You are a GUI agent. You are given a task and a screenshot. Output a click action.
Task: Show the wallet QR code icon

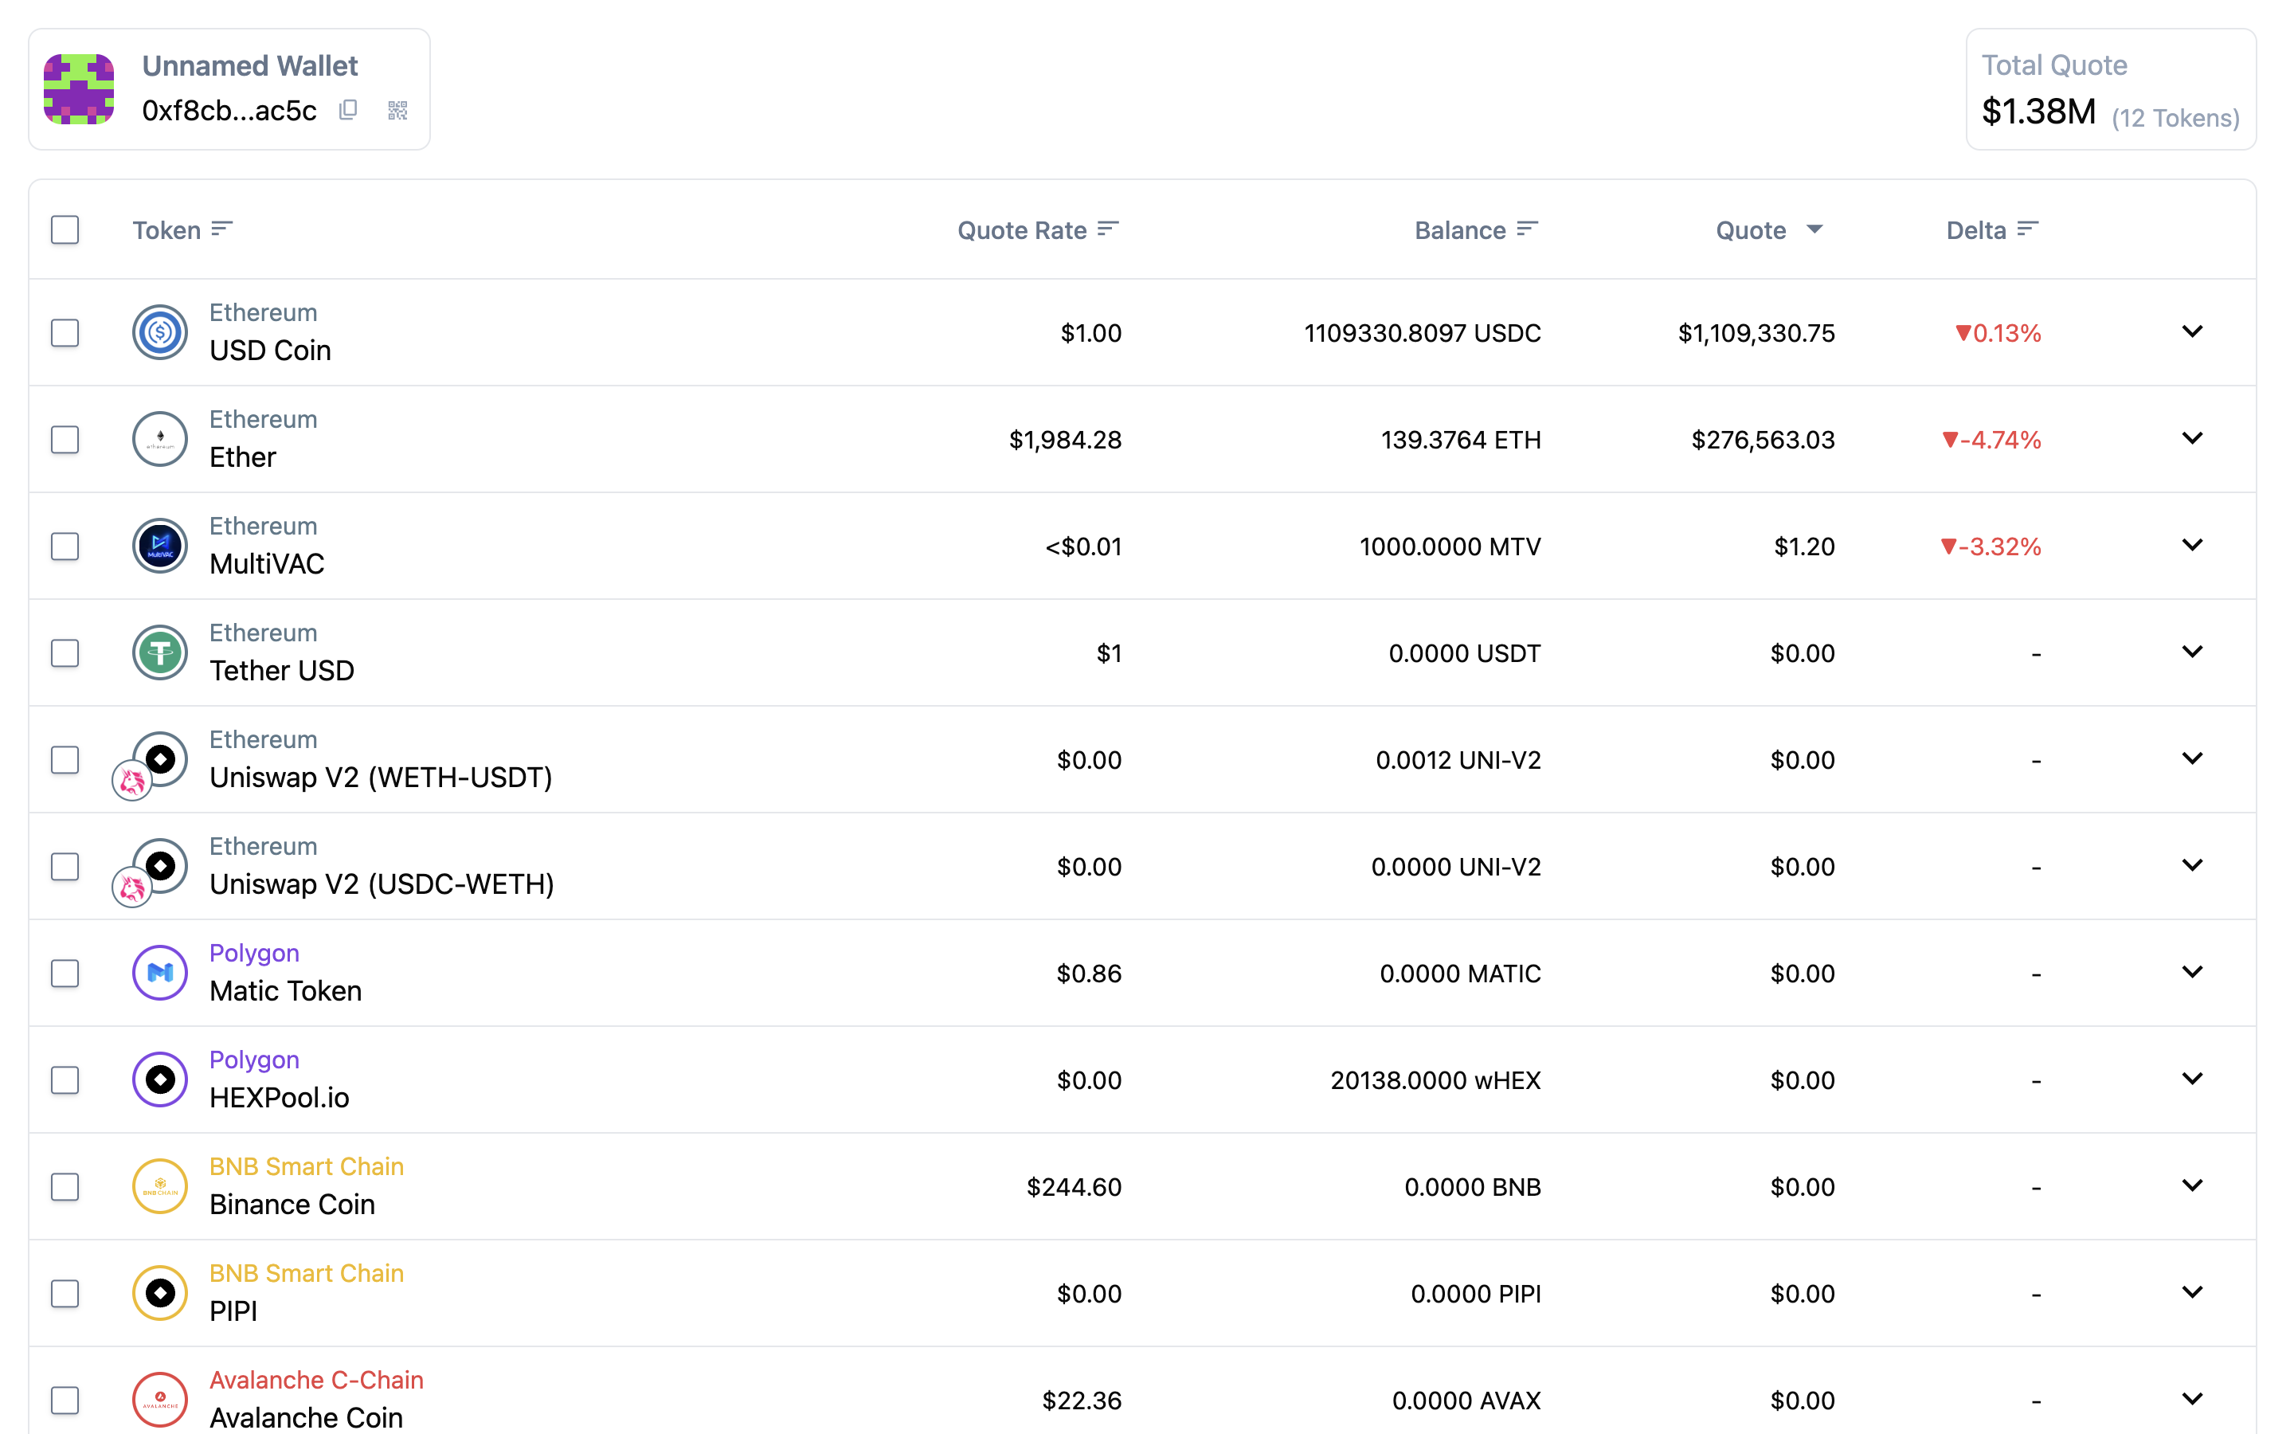point(398,110)
